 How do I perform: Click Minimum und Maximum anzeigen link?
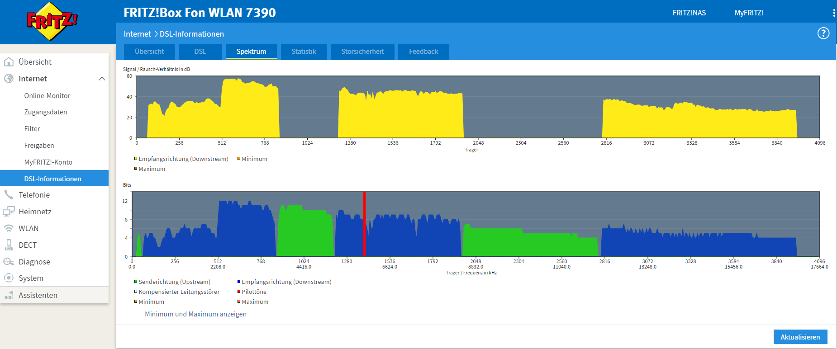click(195, 314)
